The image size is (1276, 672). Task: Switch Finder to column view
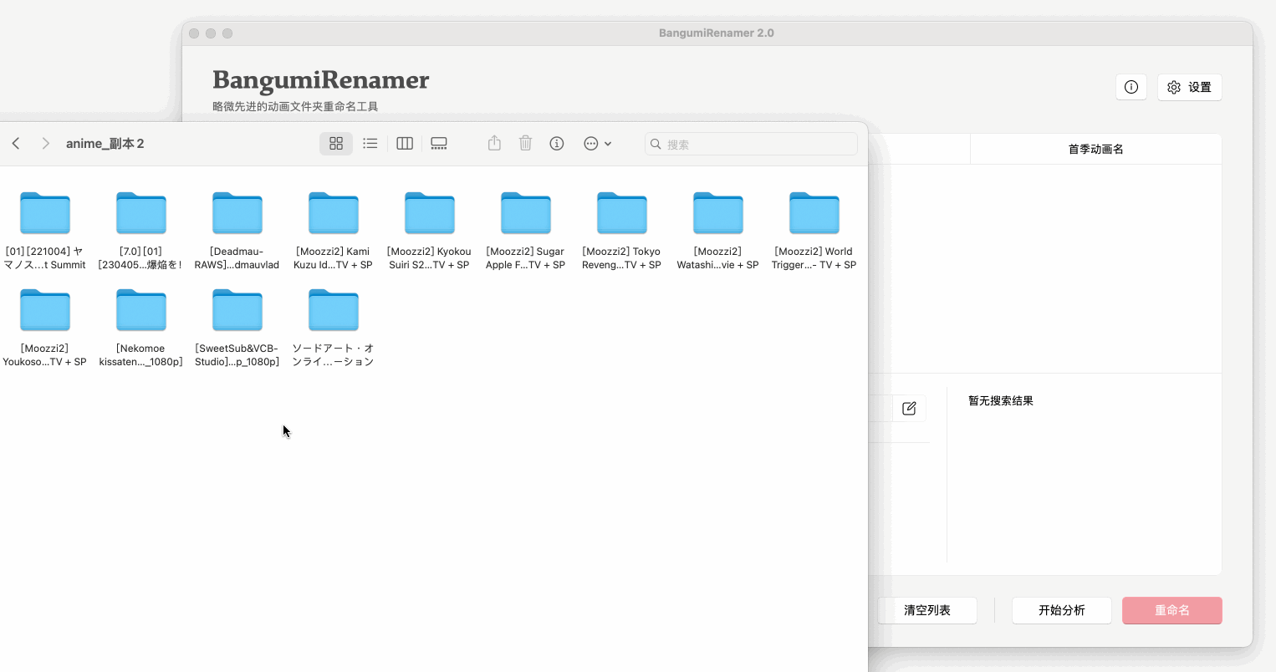point(405,144)
